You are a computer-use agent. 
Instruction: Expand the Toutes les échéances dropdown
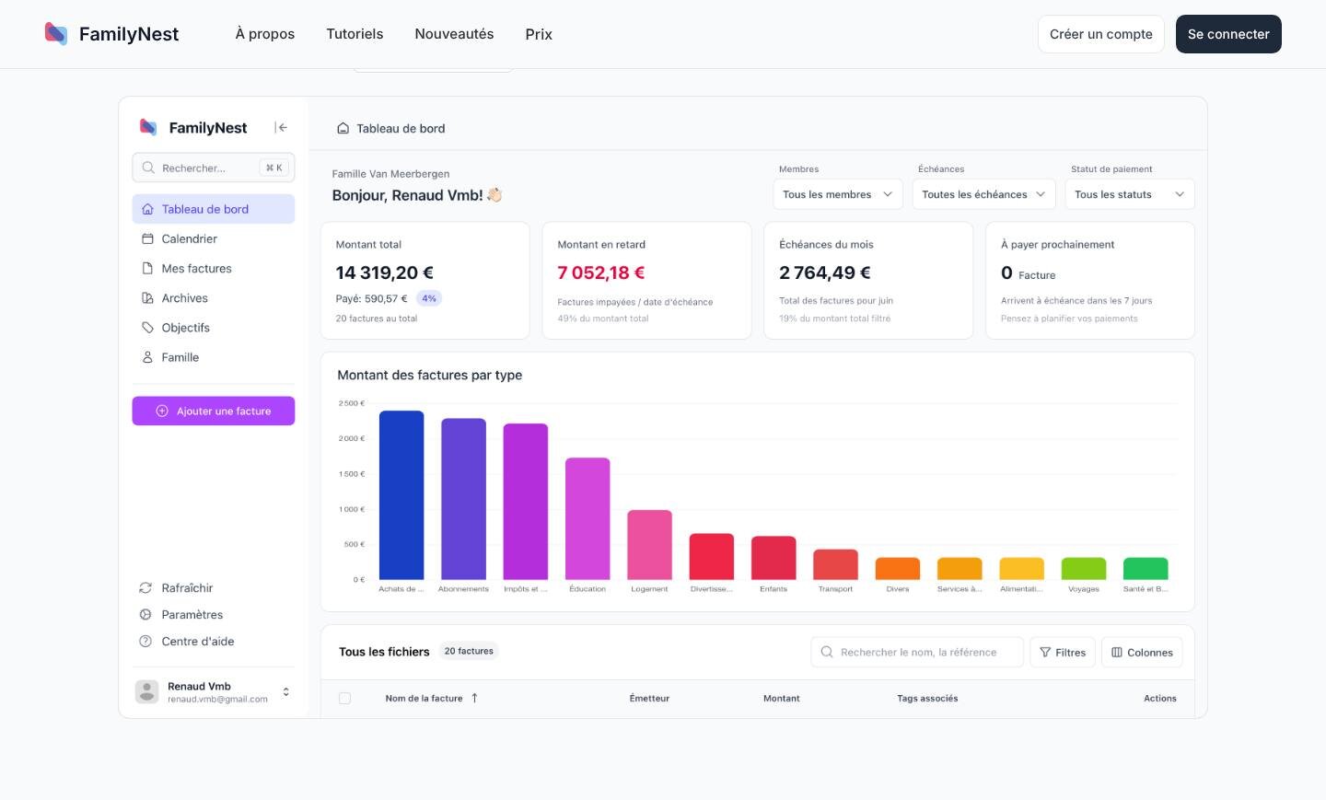pos(983,194)
